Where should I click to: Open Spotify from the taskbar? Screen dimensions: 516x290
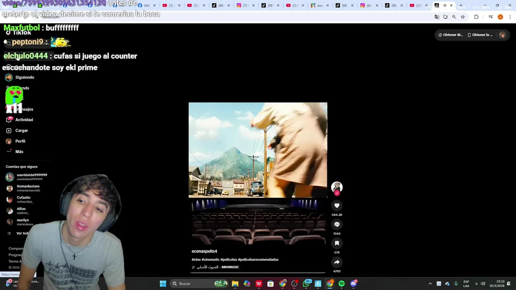tap(341, 284)
